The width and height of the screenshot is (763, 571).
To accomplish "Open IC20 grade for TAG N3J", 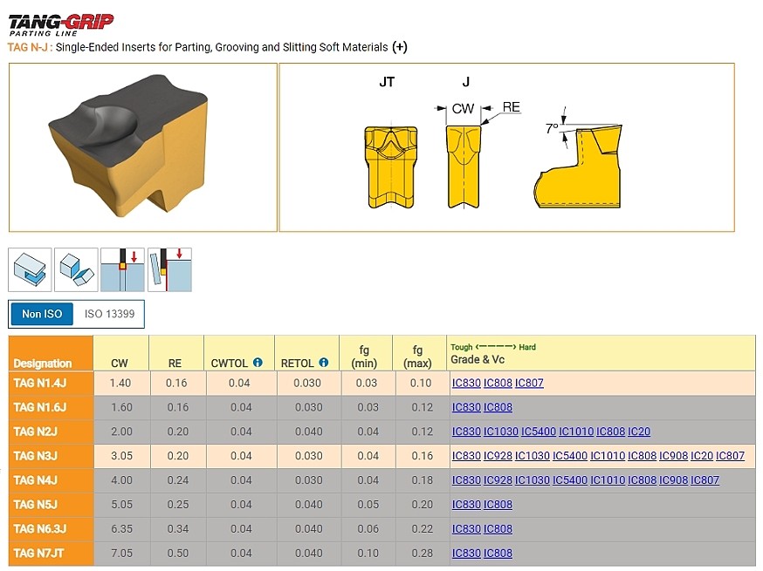I will [x=702, y=456].
